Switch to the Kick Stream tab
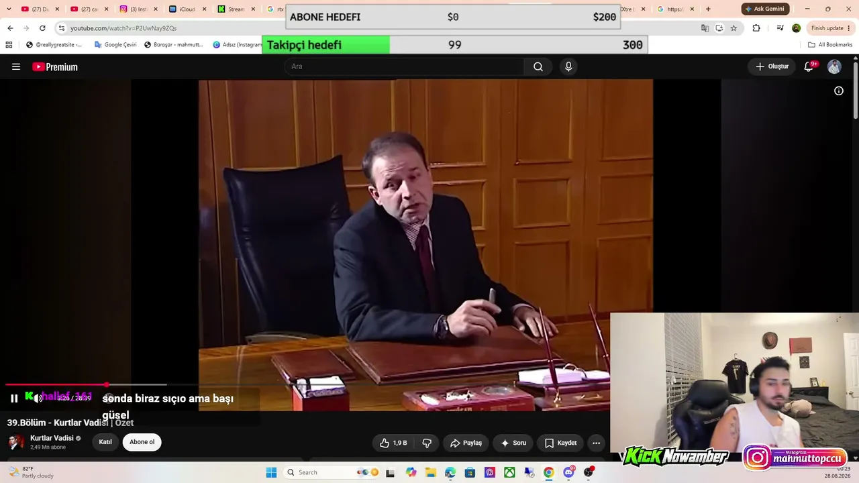 click(236, 9)
